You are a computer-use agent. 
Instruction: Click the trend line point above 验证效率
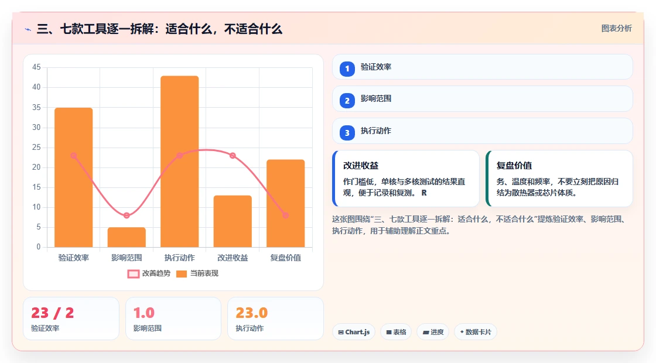tap(74, 156)
